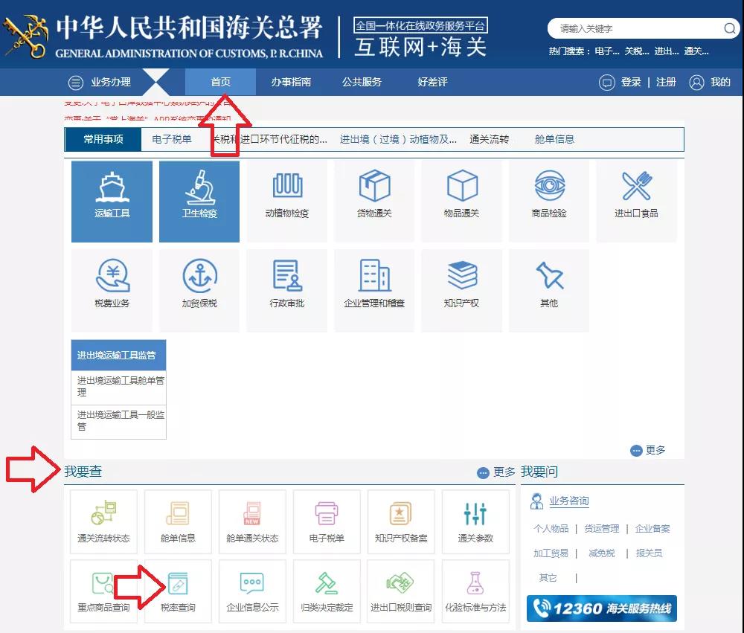
Task: Select the 运输工具 service icon
Action: click(112, 201)
